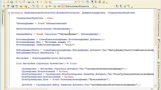The image size is (161, 90).
Task: Click the abc syntax check icon
Action: pyautogui.click(x=50, y=6)
